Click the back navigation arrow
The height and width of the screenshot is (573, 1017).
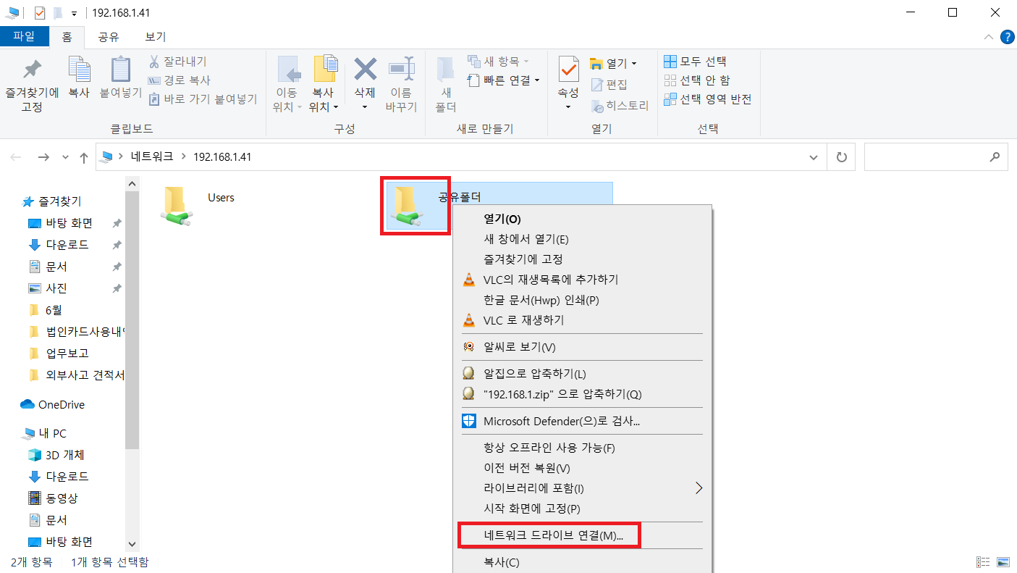[x=16, y=157]
